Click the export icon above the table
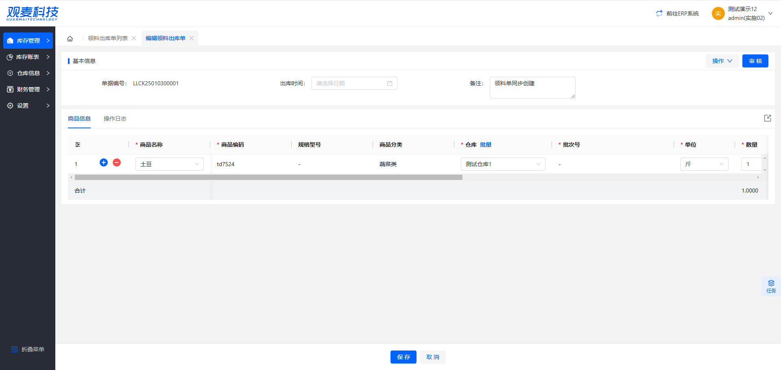Screen dimensions: 781x370 coord(768,118)
